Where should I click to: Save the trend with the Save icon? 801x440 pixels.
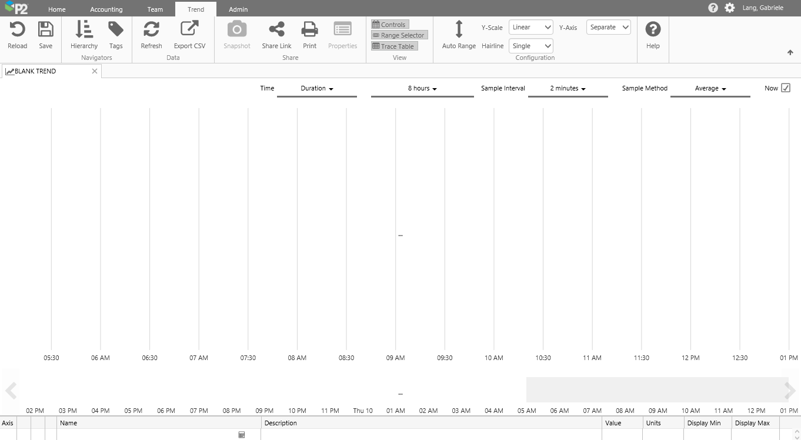coord(45,29)
